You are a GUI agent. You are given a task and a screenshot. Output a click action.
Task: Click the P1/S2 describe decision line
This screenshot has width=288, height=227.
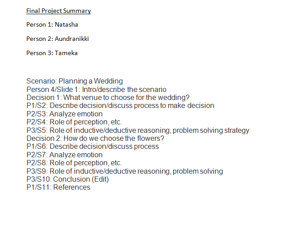120,106
